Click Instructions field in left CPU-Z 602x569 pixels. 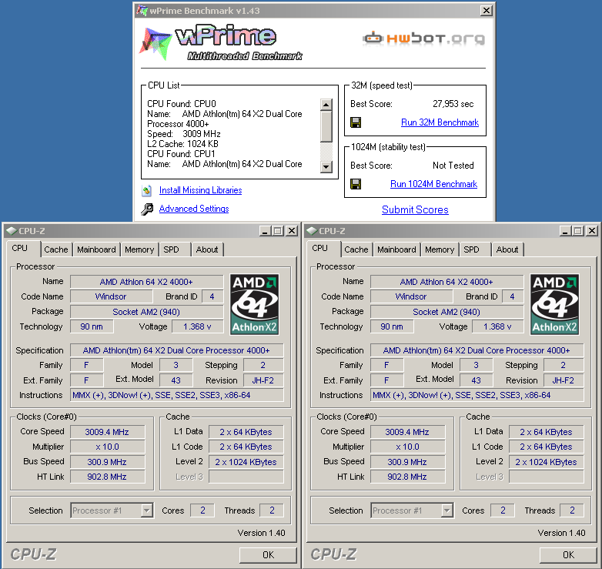tap(176, 395)
